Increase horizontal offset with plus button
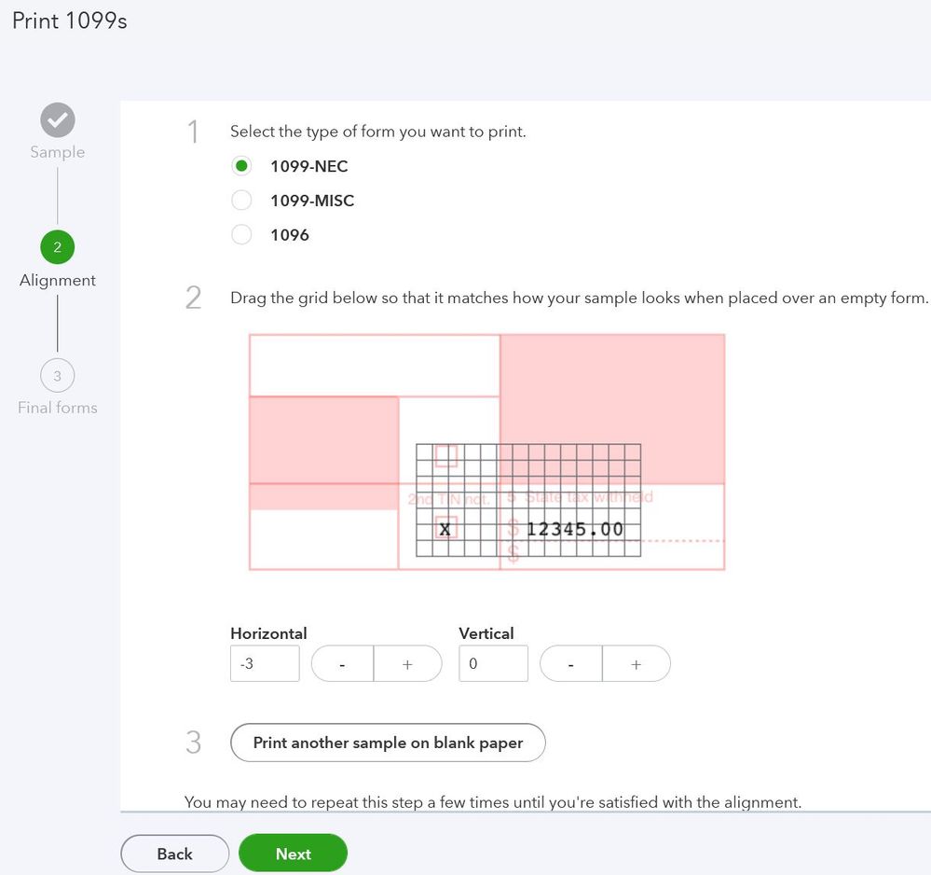Viewport: 931px width, 875px height. pyautogui.click(x=407, y=664)
